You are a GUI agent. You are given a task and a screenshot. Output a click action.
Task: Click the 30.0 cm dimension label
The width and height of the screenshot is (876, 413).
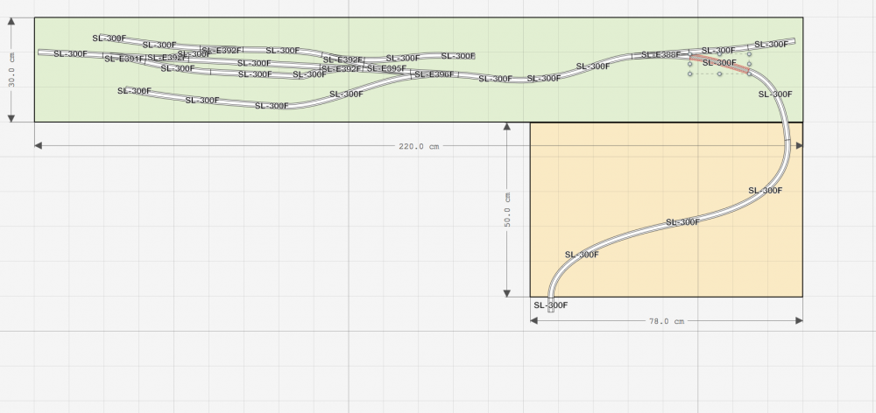11,70
